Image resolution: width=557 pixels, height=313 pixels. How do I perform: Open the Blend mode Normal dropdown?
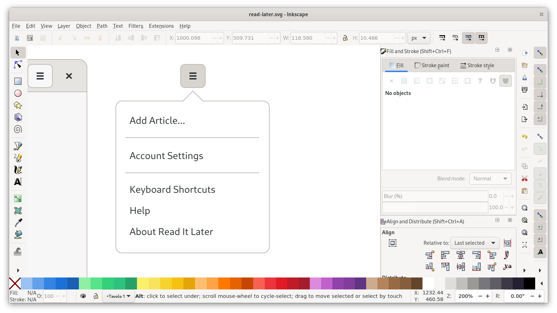(490, 179)
